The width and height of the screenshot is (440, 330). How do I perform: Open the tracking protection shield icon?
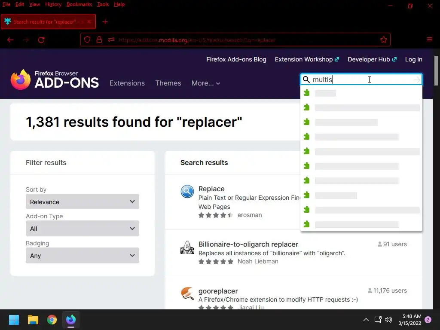coord(87,40)
